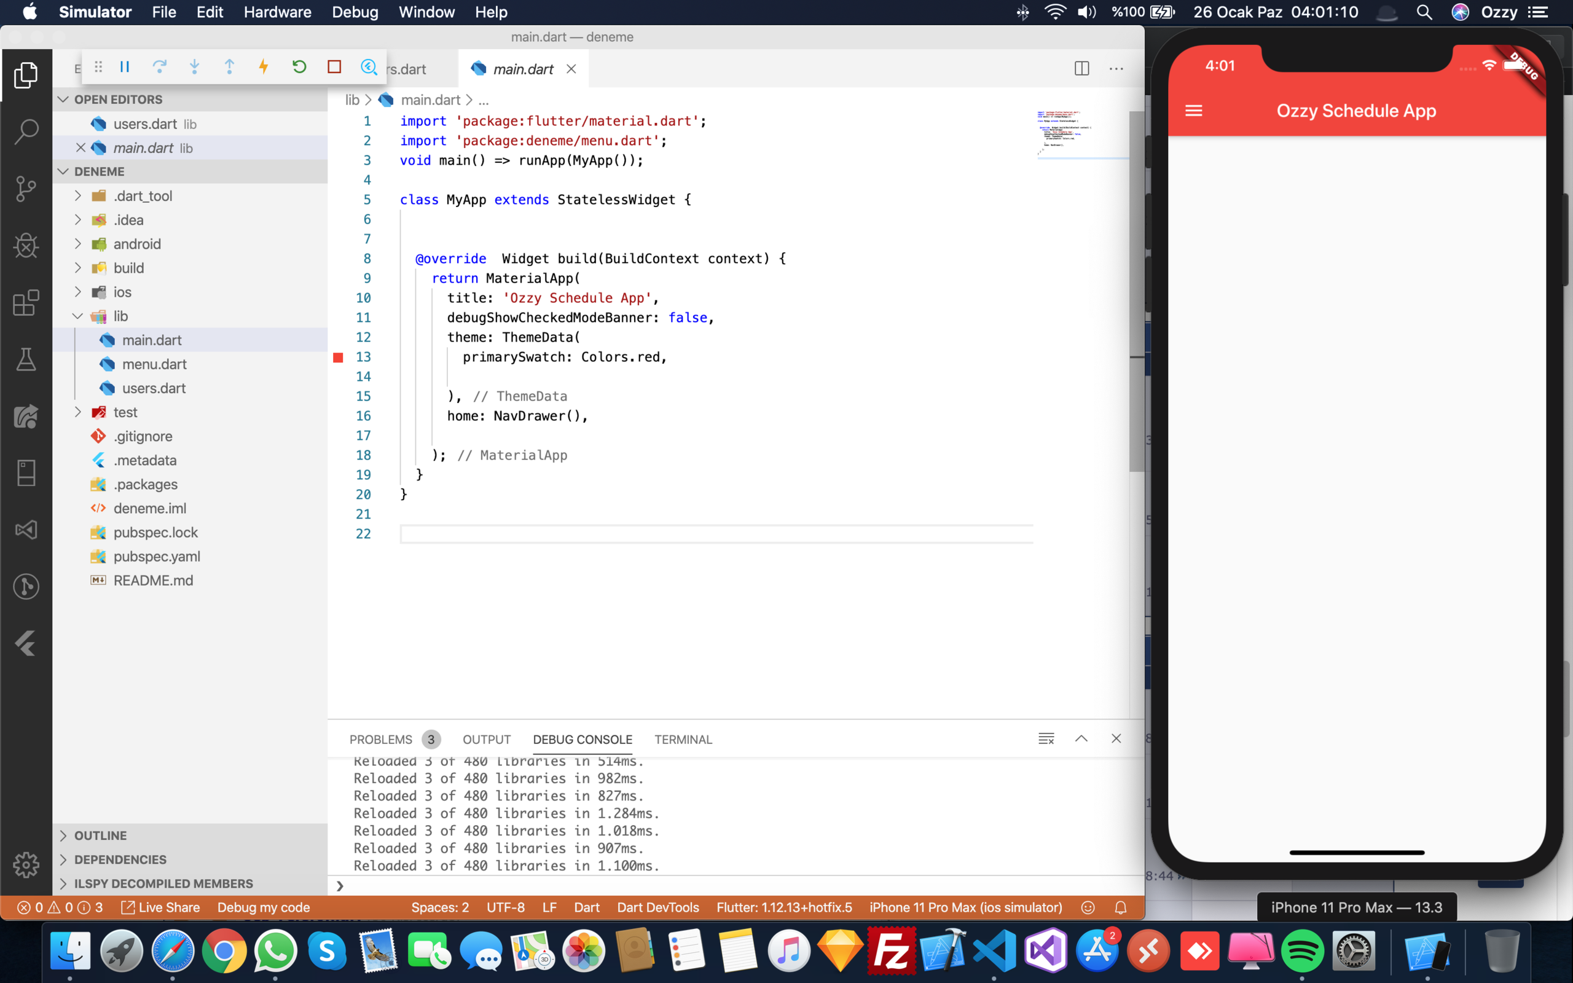The image size is (1573, 983).
Task: Click the Step Out debug button
Action: click(x=229, y=66)
